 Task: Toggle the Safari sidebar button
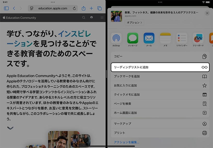(7, 8)
